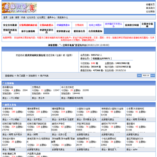Open the red 交易风险提示 link
The height and width of the screenshot is (157, 157).
[47, 25]
